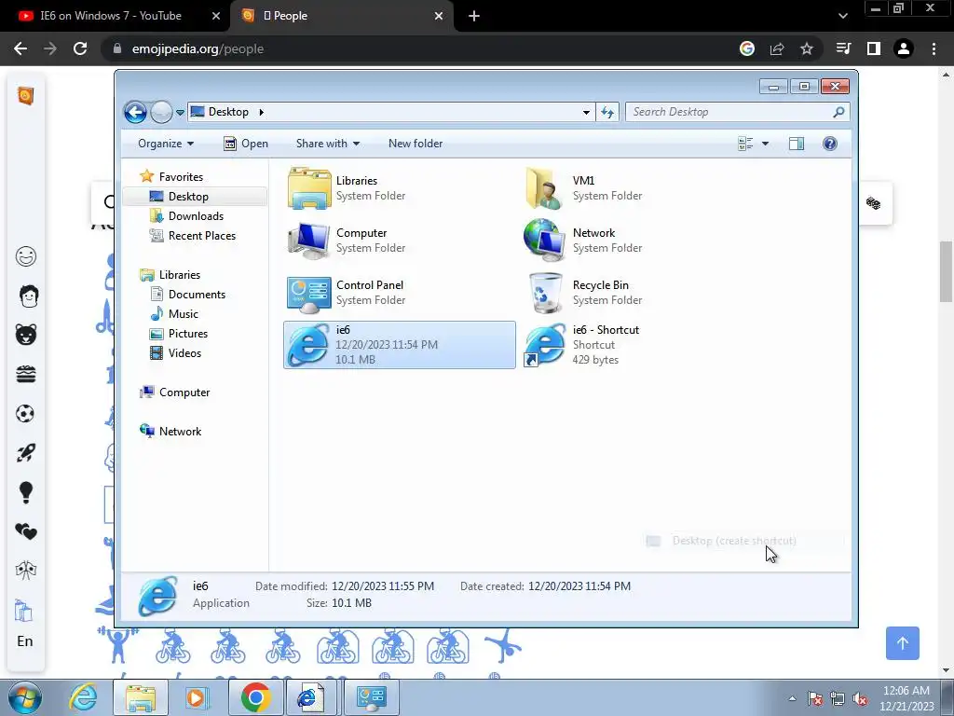Select the Computer system folder in file list
Image resolution: width=954 pixels, height=716 pixels.
click(309, 241)
